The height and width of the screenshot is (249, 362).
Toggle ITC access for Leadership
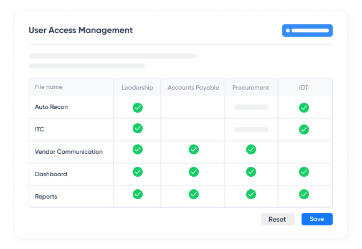[138, 128]
